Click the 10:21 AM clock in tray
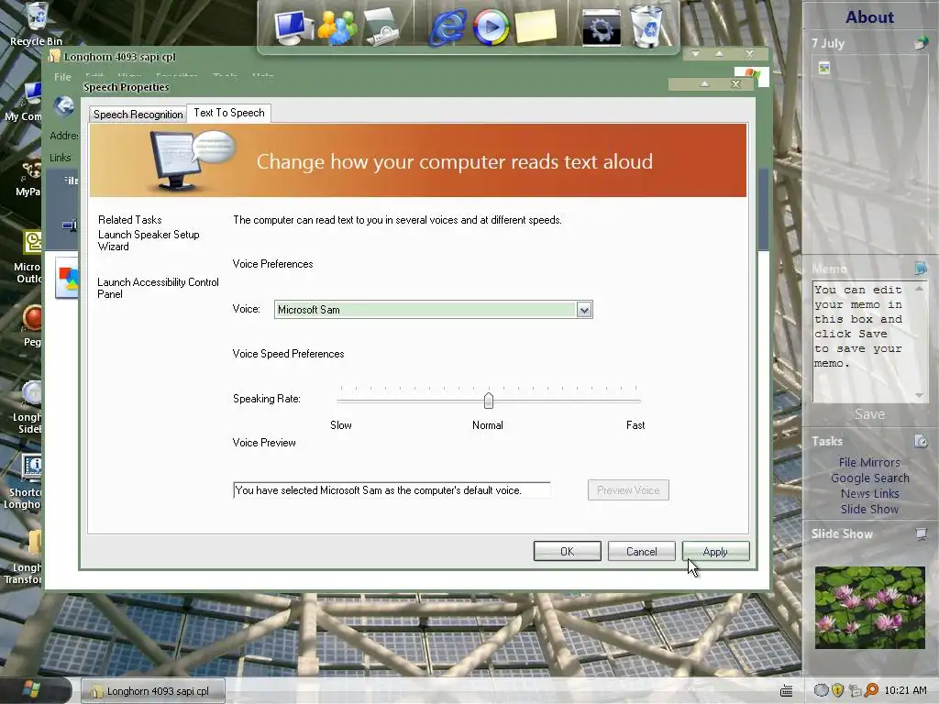Image resolution: width=939 pixels, height=704 pixels. (905, 690)
